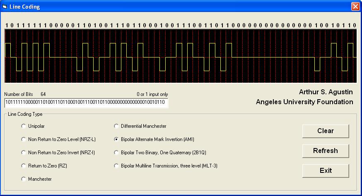Click the yellow waveform display area

coord(181,56)
